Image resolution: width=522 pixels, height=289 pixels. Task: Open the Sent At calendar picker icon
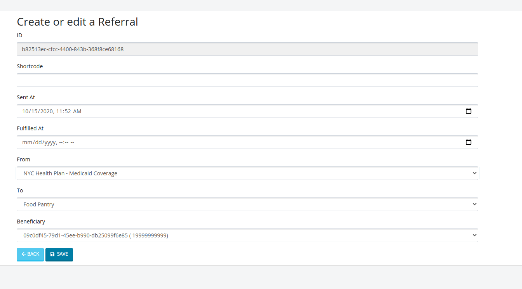469,111
